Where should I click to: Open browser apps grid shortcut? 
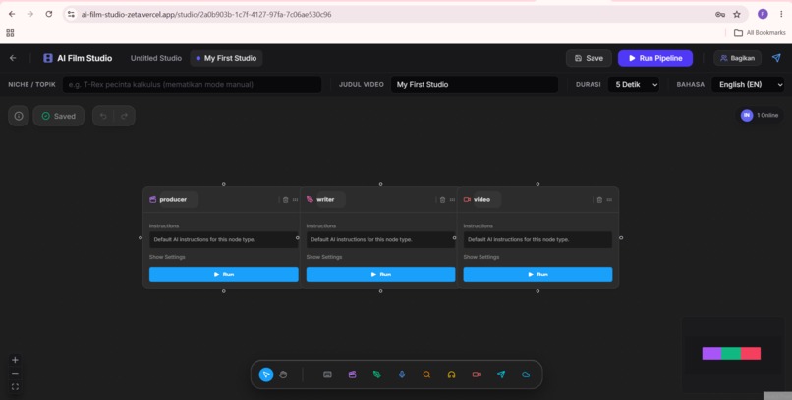10,33
